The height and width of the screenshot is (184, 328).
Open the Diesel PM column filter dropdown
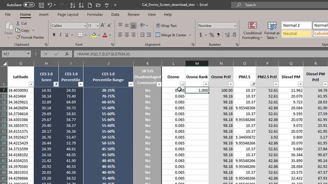[x=300, y=84]
